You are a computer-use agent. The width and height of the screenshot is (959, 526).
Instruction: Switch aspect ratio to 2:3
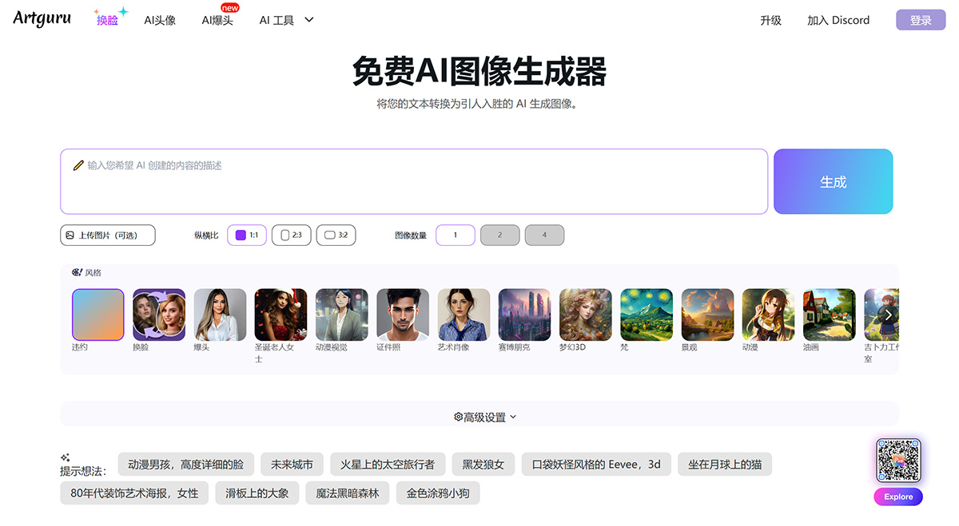(x=291, y=235)
